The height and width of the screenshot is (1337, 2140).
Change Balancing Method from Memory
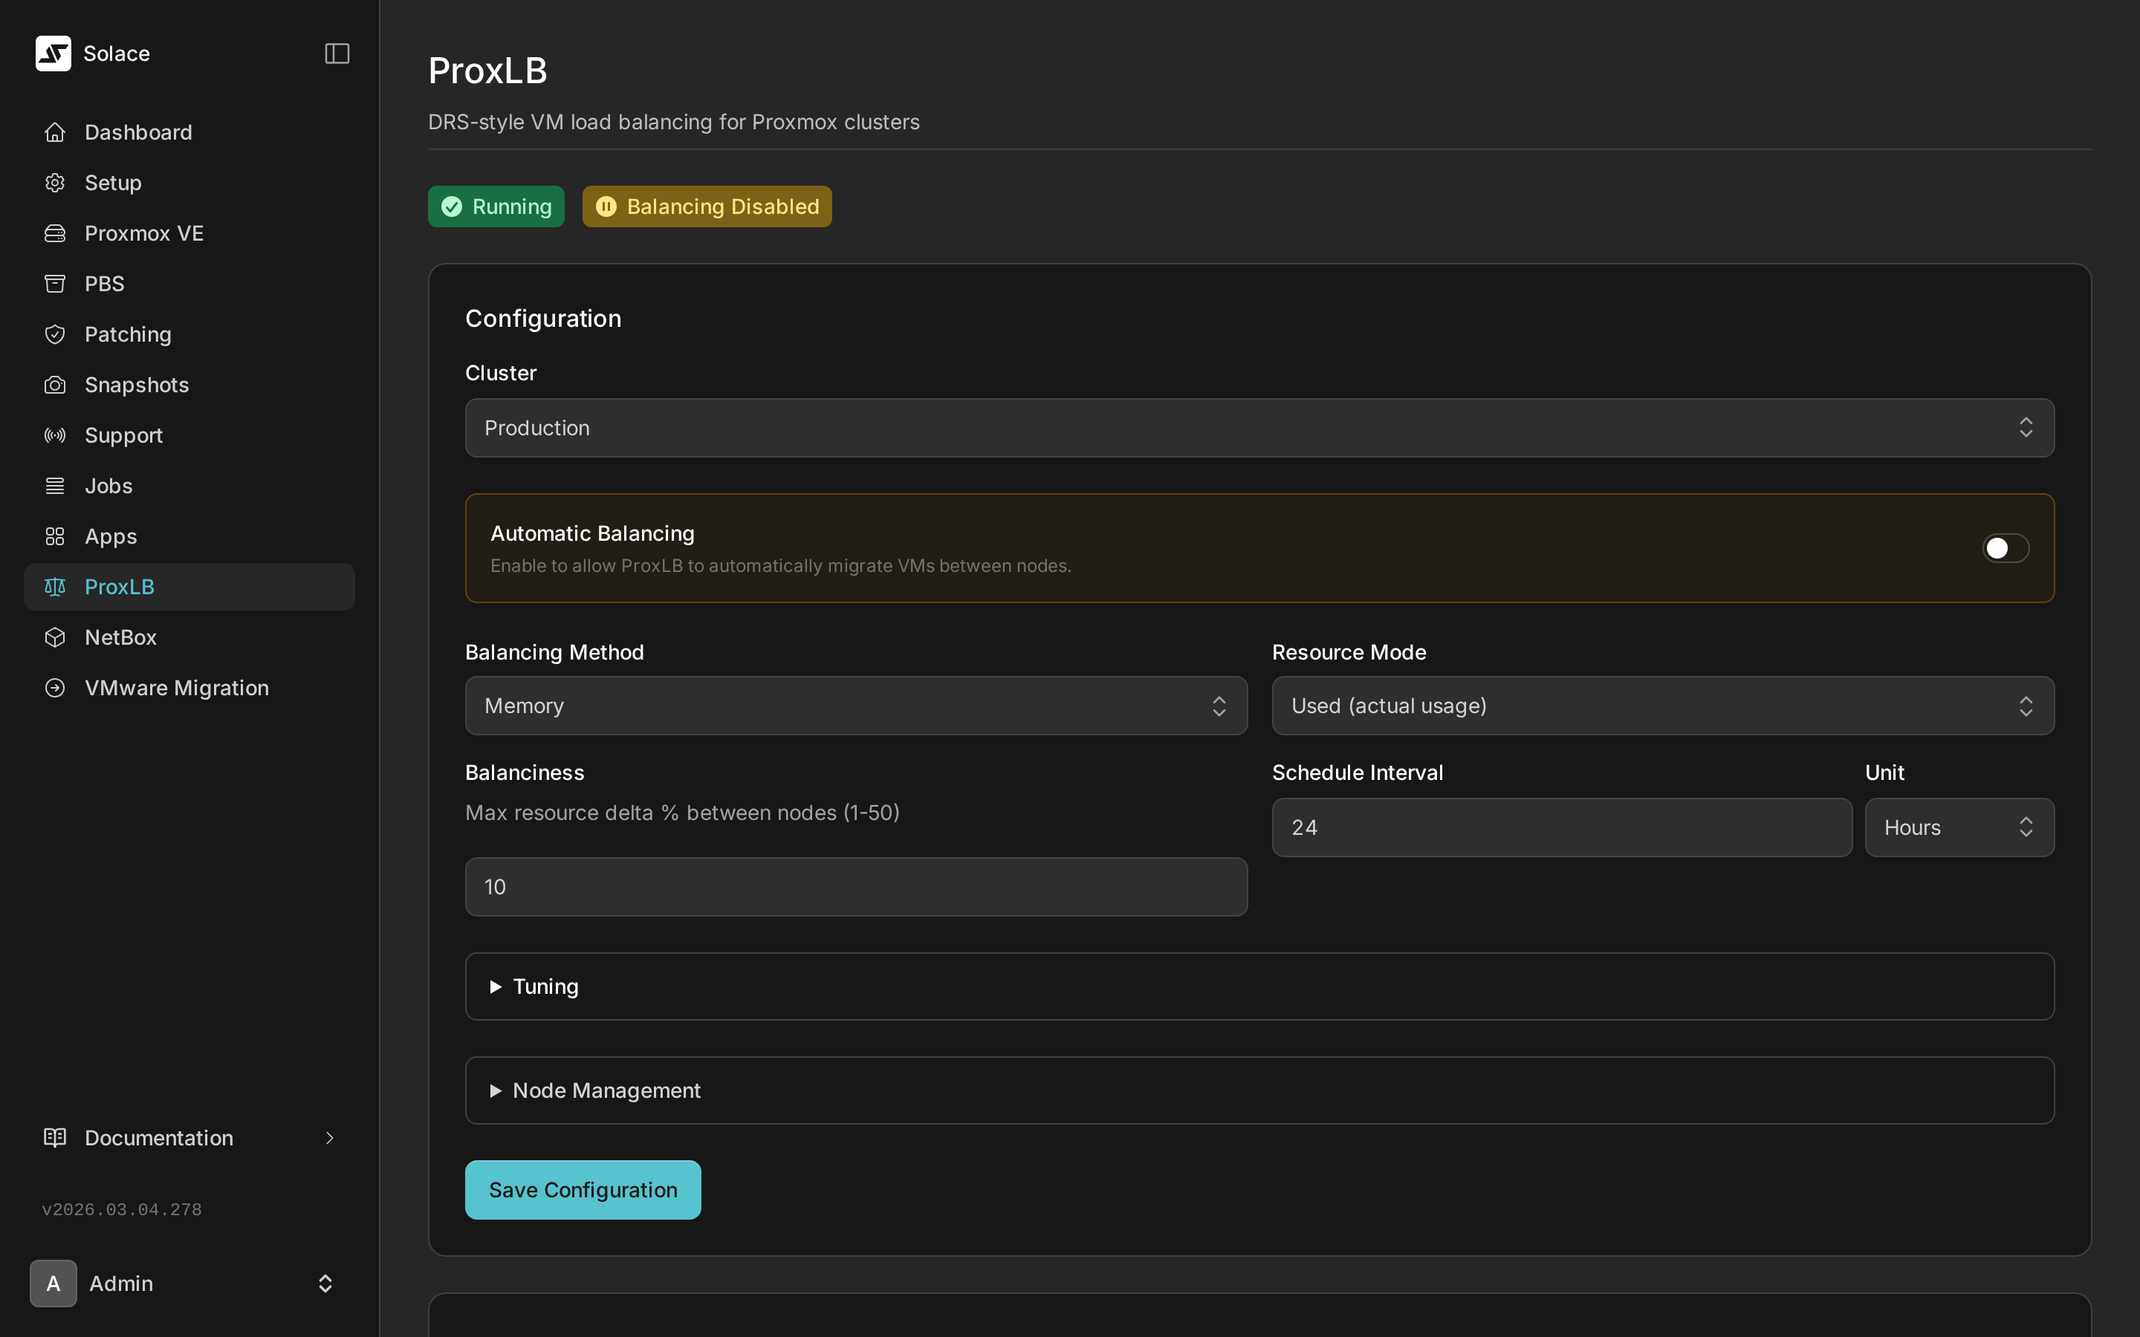tap(855, 705)
